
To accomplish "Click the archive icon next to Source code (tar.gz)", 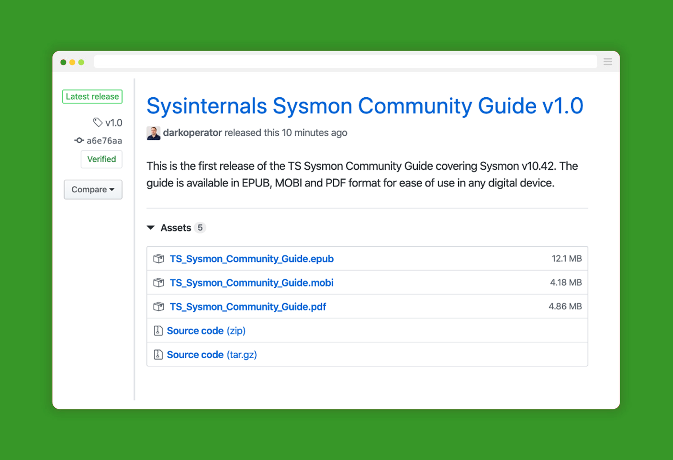I will coord(158,355).
